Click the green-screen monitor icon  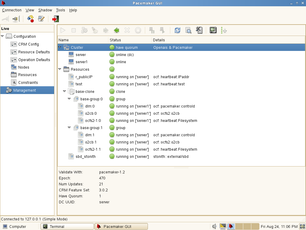pyautogui.click(x=213, y=30)
